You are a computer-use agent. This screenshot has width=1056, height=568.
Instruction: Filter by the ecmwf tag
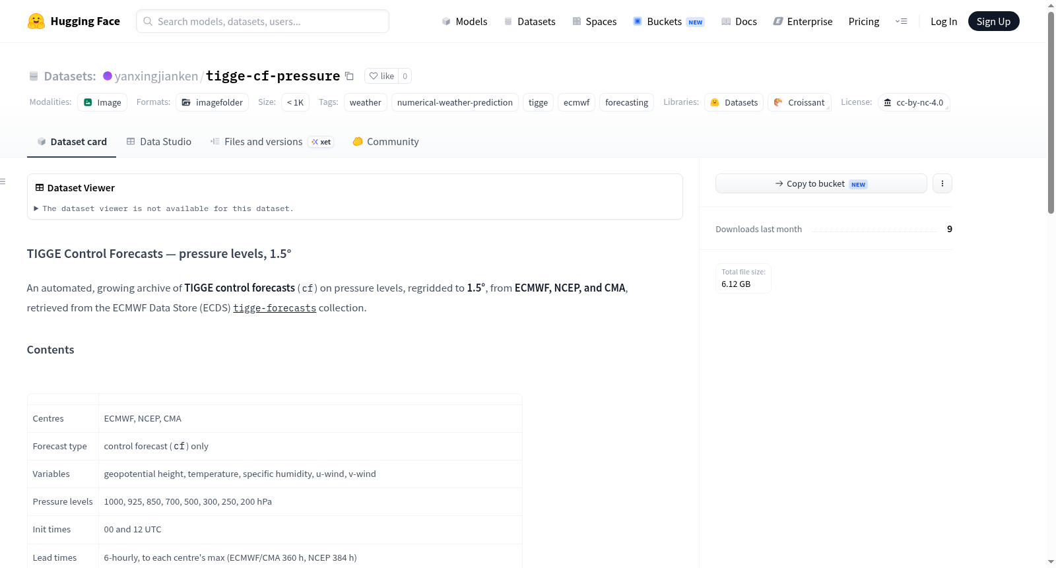click(x=577, y=102)
